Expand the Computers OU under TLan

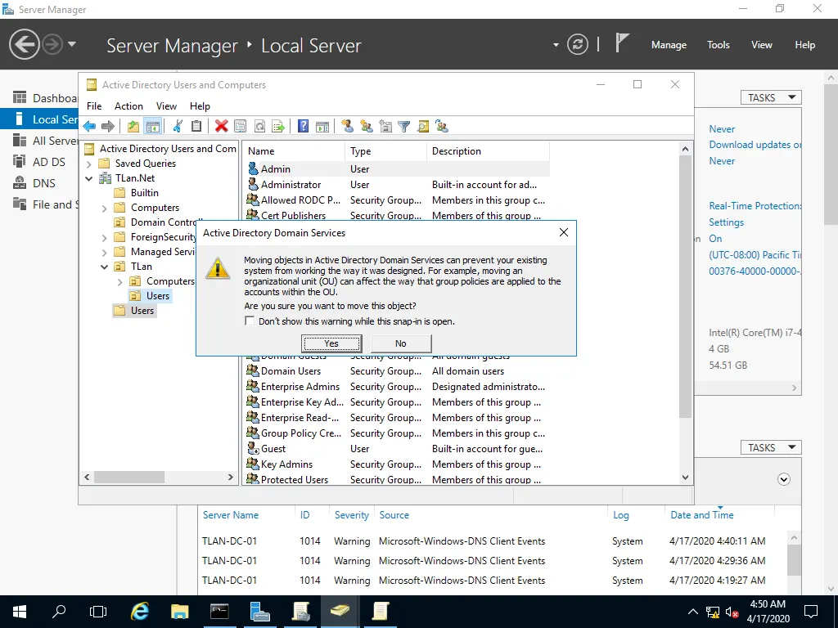[x=119, y=281]
